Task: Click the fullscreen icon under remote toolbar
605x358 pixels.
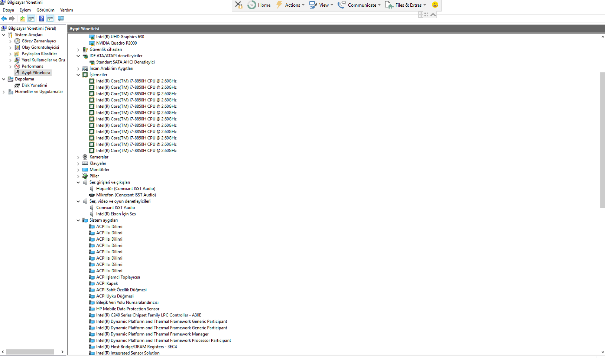Action: click(426, 14)
